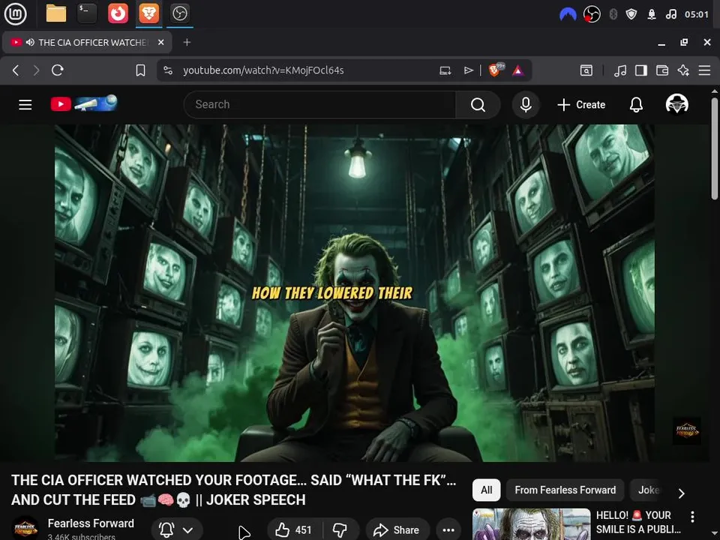Open the NordVPN tray icon
This screenshot has height=540, width=720.
(x=568, y=15)
